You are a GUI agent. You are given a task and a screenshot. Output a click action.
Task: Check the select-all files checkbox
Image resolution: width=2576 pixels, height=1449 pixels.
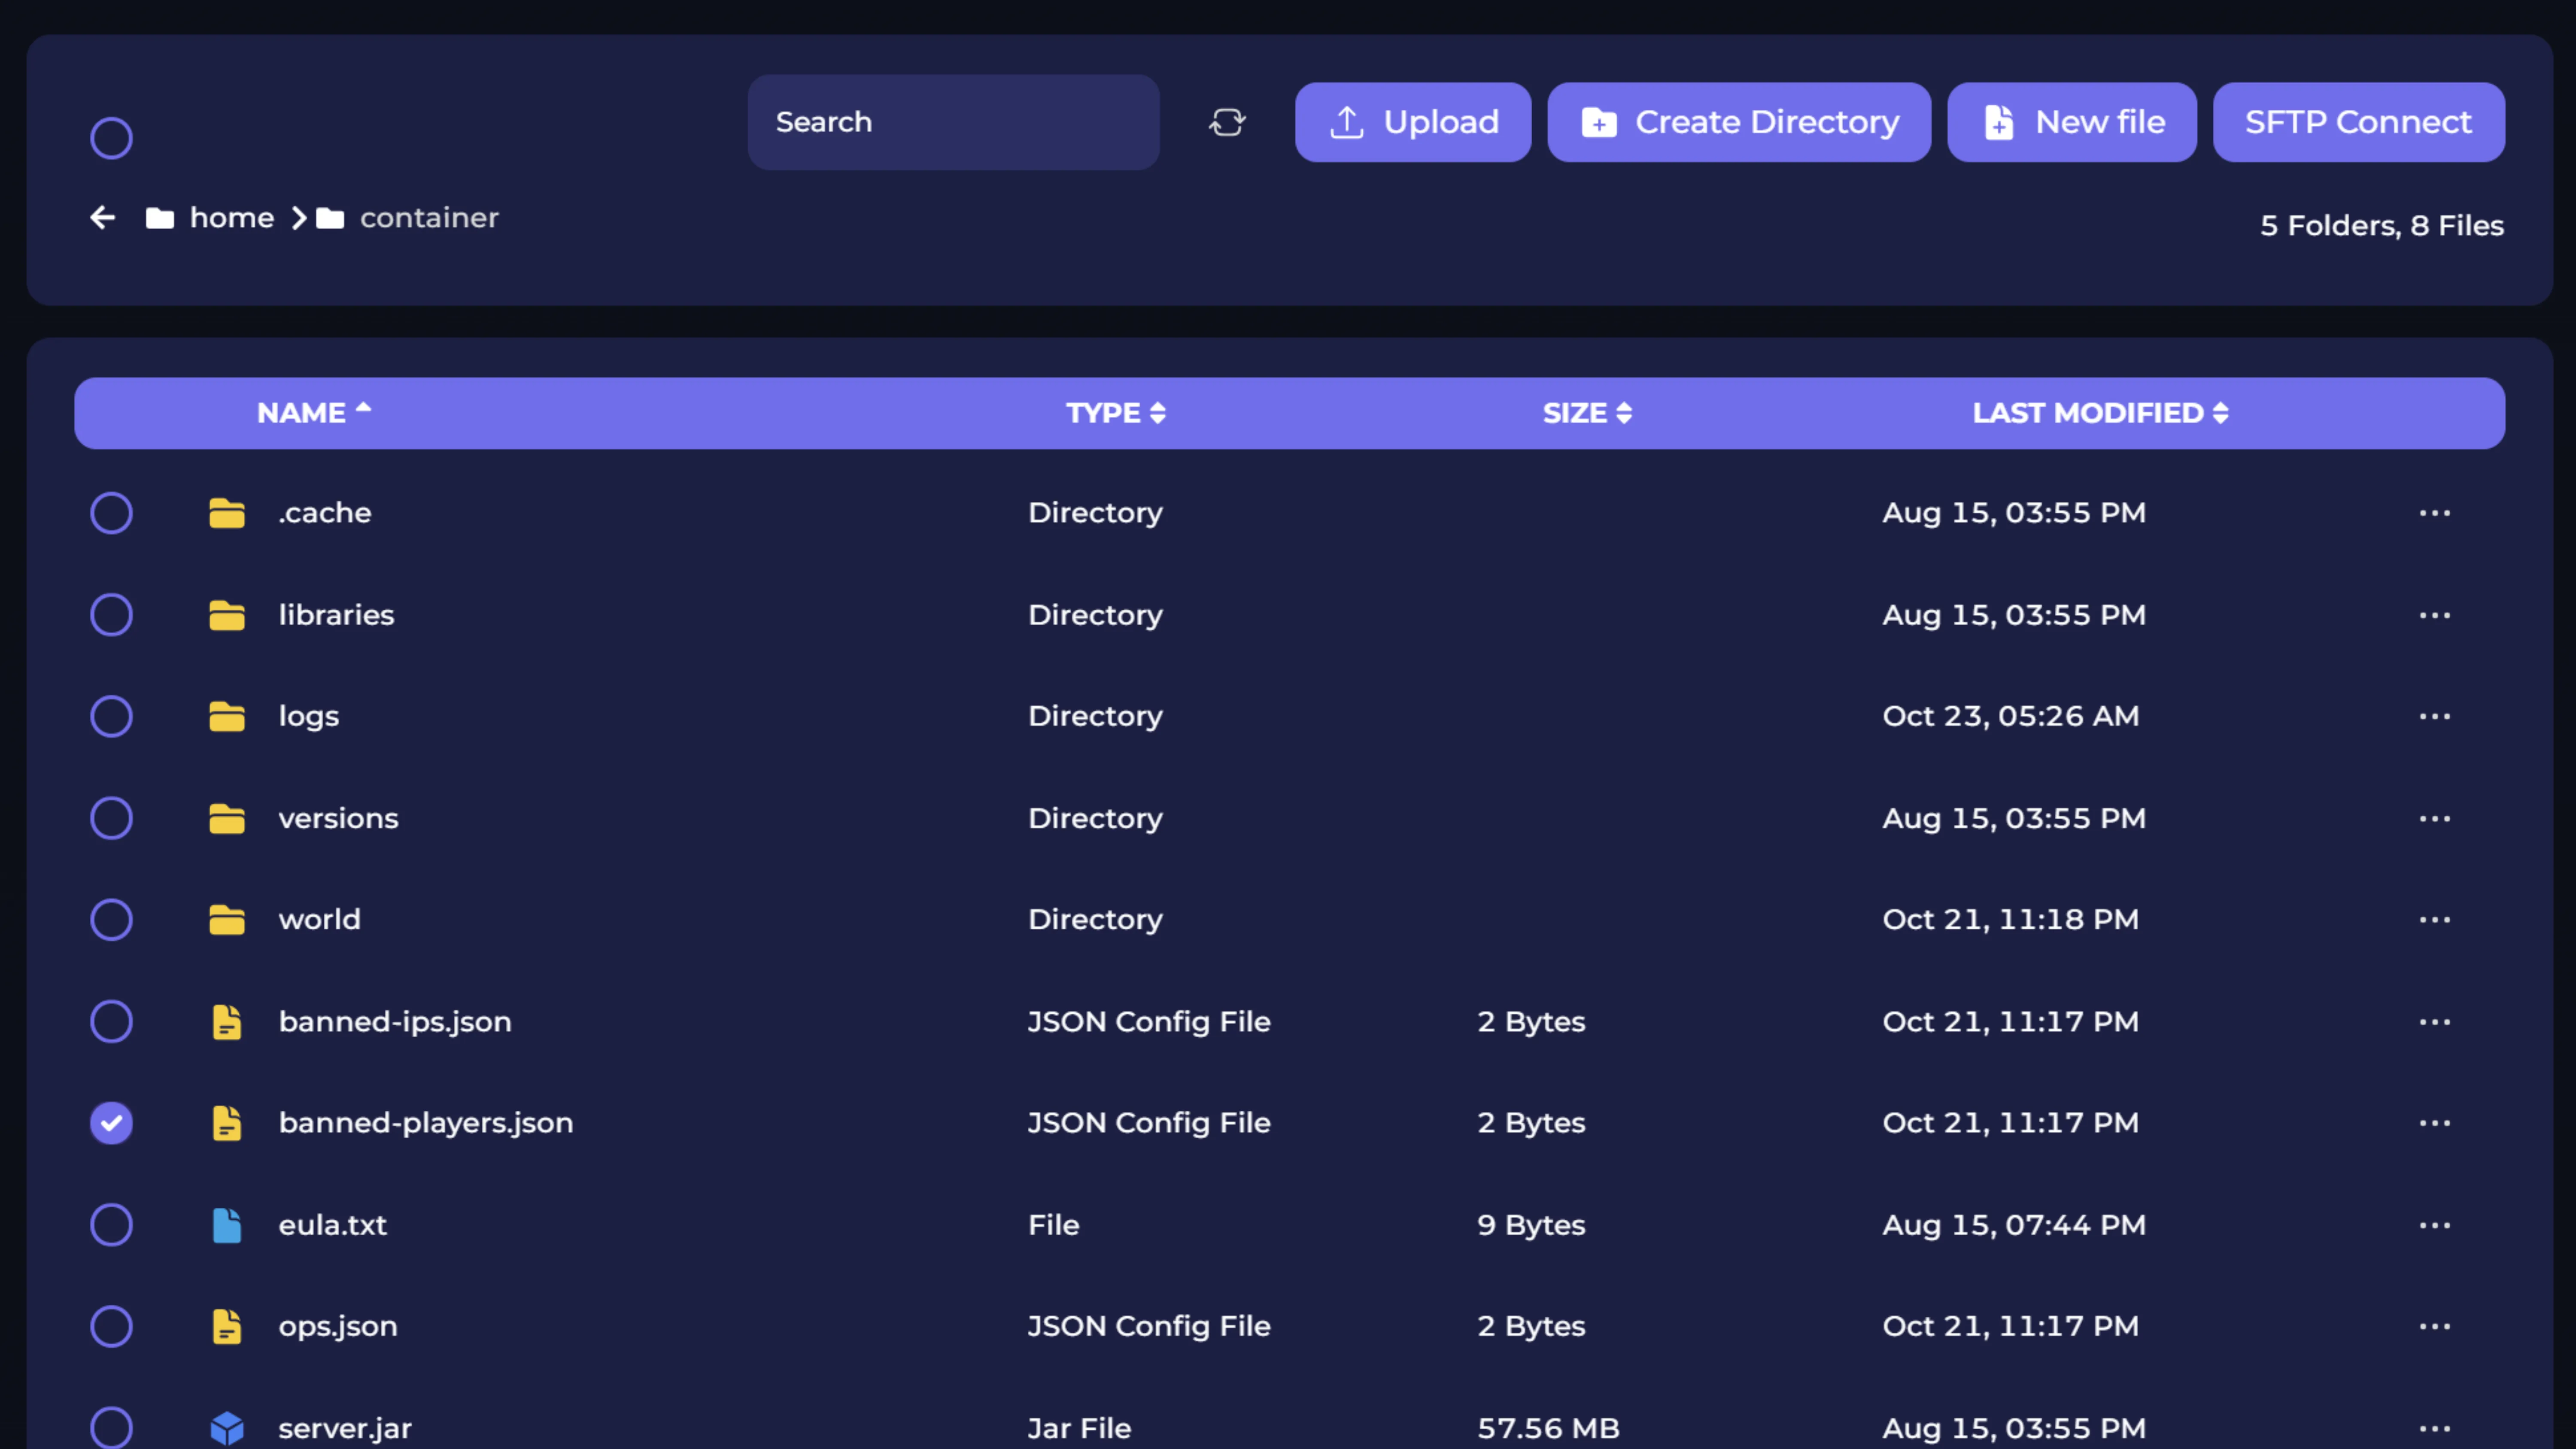click(111, 137)
